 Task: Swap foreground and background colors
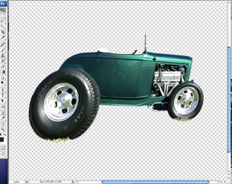[x=5, y=134]
